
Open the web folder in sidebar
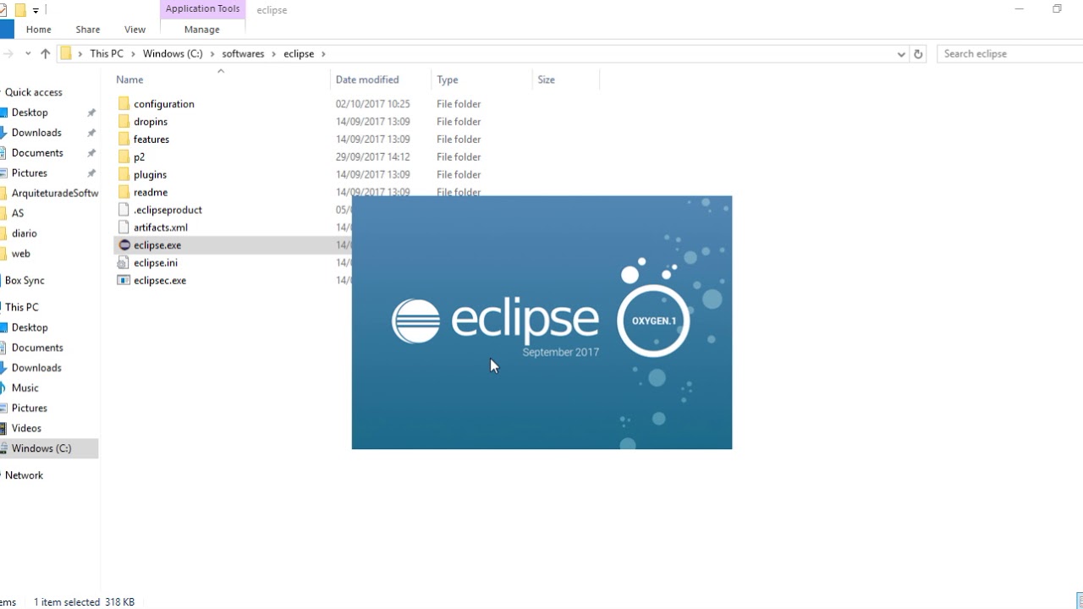click(x=21, y=254)
